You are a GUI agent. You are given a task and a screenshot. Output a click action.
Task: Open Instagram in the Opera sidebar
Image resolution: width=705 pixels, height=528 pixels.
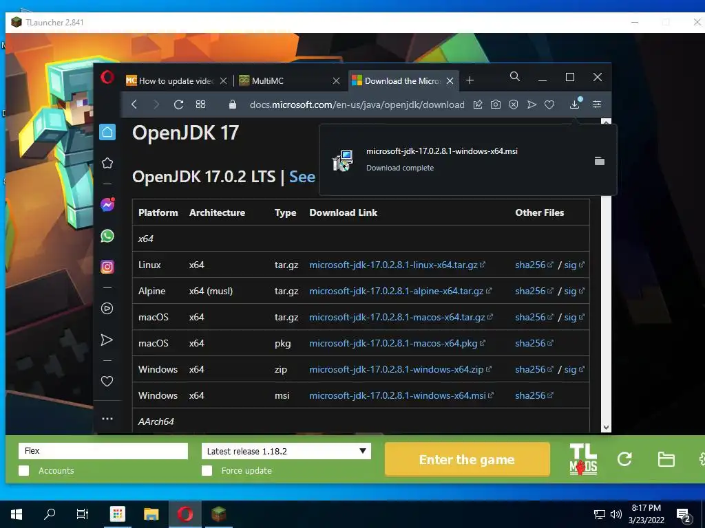107,267
